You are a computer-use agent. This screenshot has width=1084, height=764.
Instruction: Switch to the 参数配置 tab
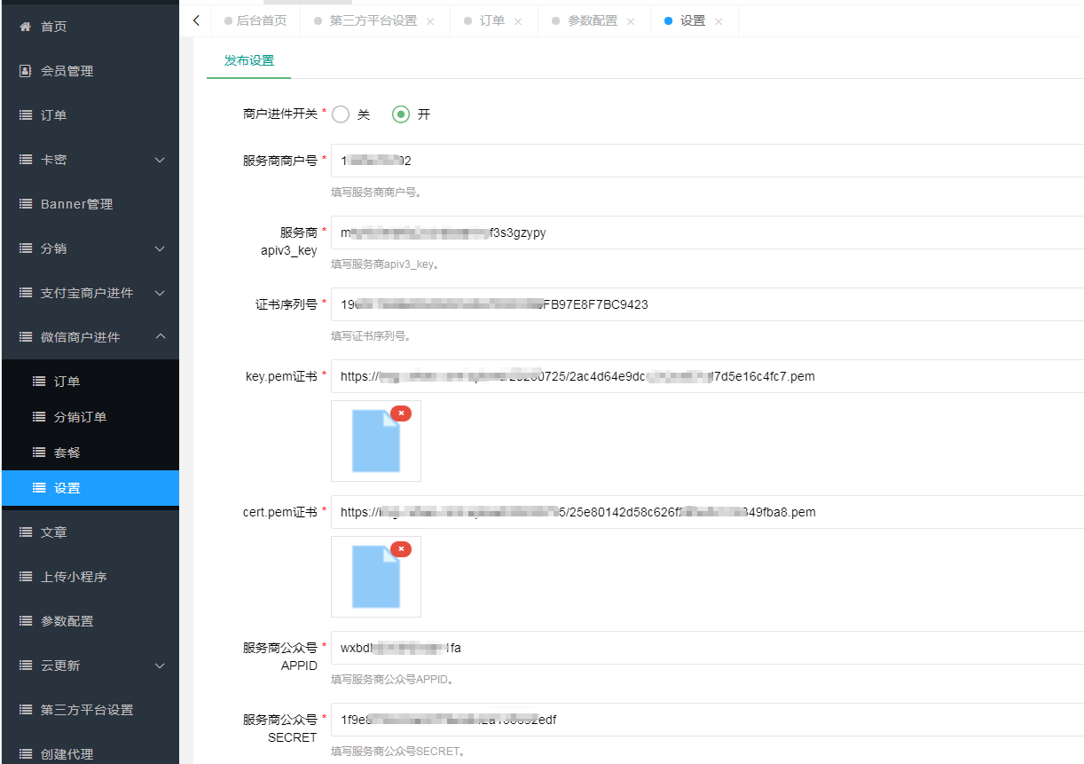click(593, 21)
